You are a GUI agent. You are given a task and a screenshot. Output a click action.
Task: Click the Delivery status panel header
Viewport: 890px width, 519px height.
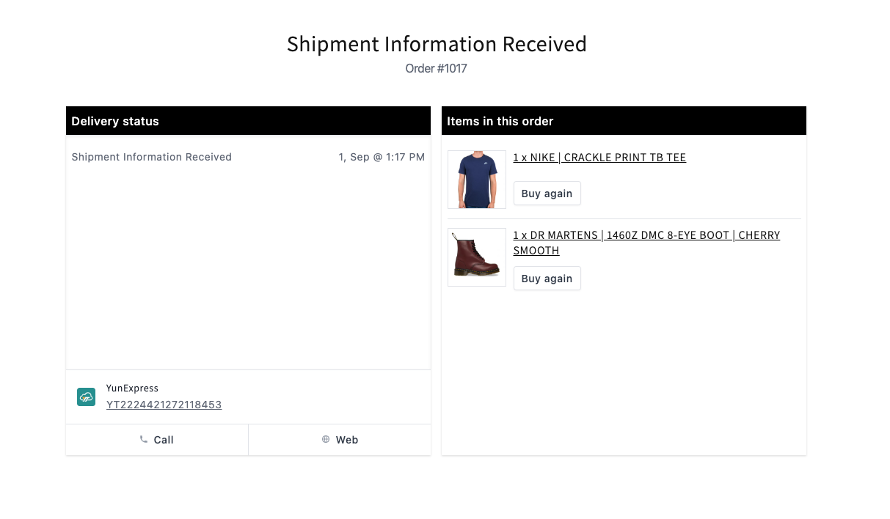(115, 121)
